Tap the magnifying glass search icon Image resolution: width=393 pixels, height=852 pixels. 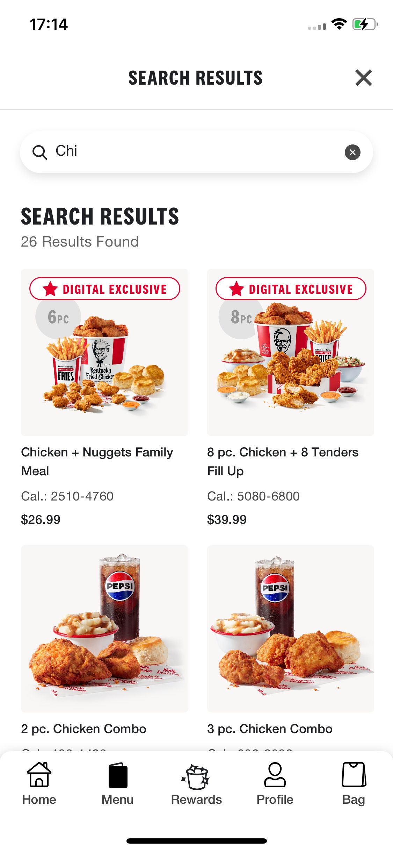click(x=39, y=152)
